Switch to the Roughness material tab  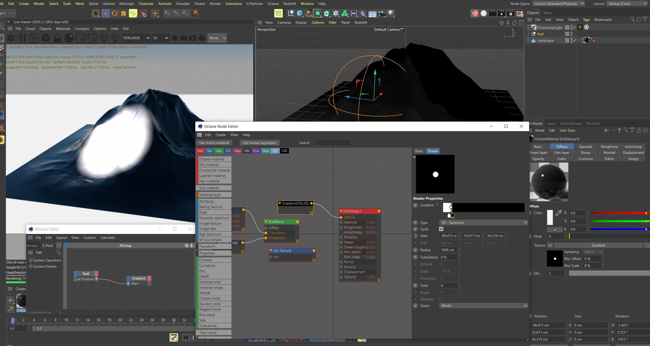pos(609,146)
